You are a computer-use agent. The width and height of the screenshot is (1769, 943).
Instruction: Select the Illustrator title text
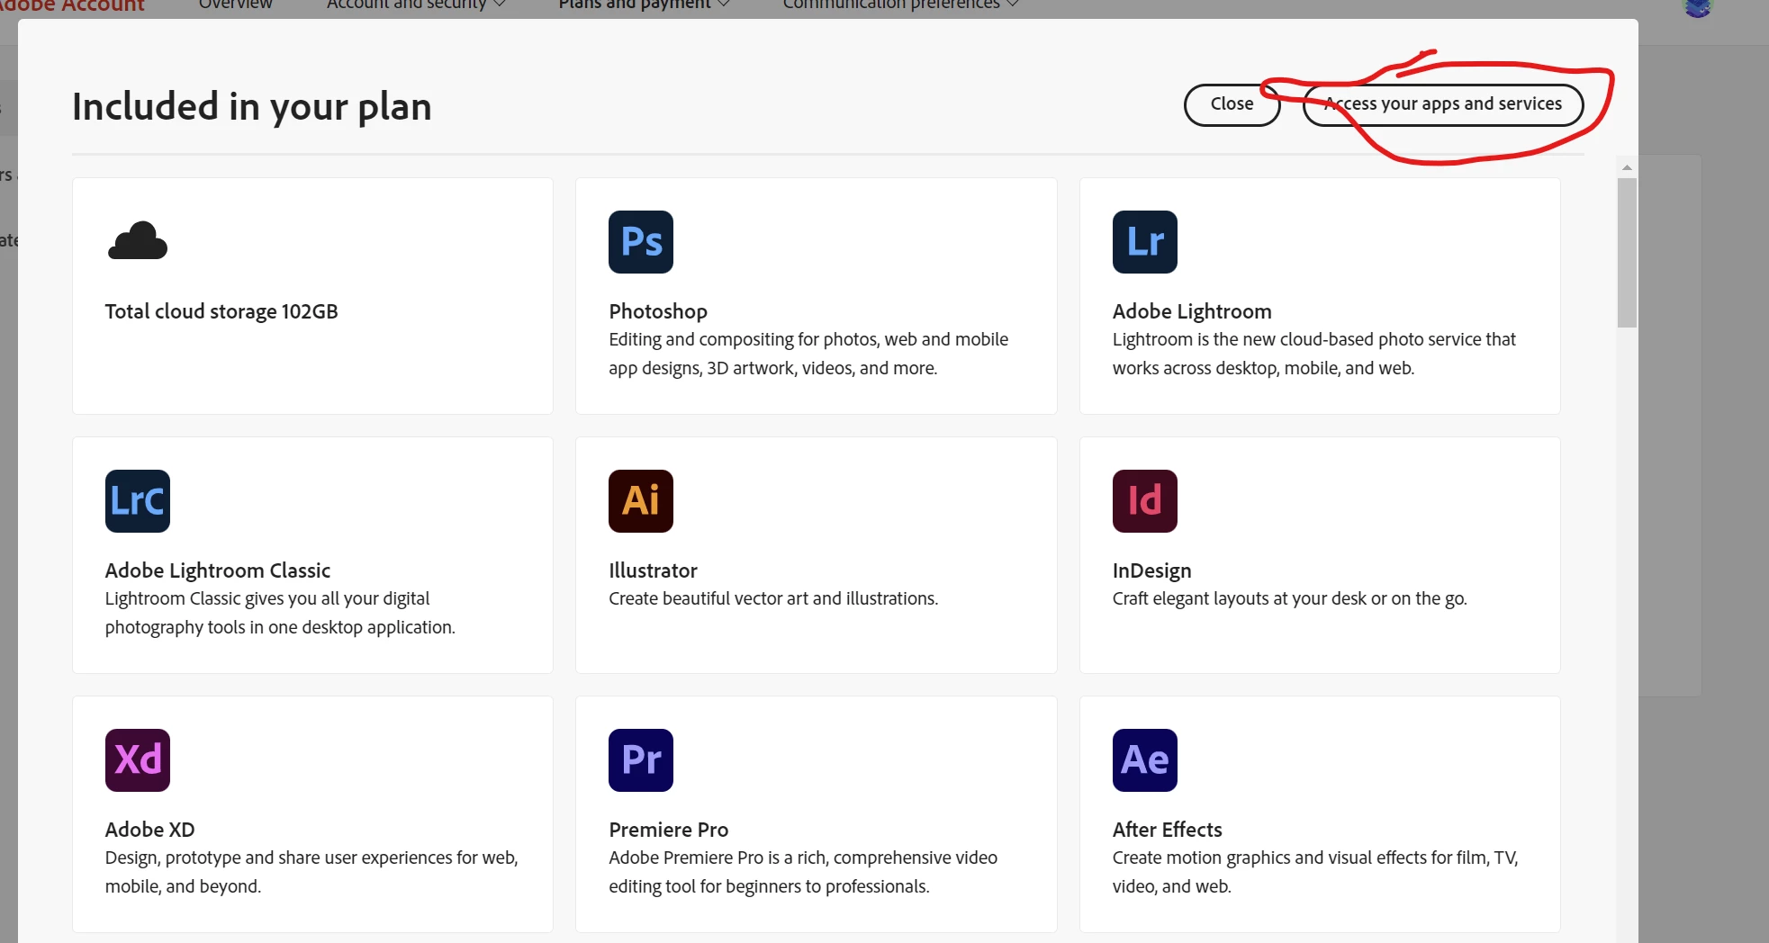pyautogui.click(x=653, y=570)
